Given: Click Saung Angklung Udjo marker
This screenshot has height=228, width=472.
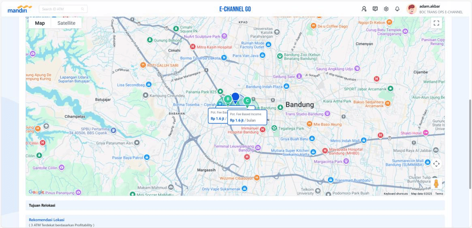Looking at the screenshot, I should coord(357,68).
